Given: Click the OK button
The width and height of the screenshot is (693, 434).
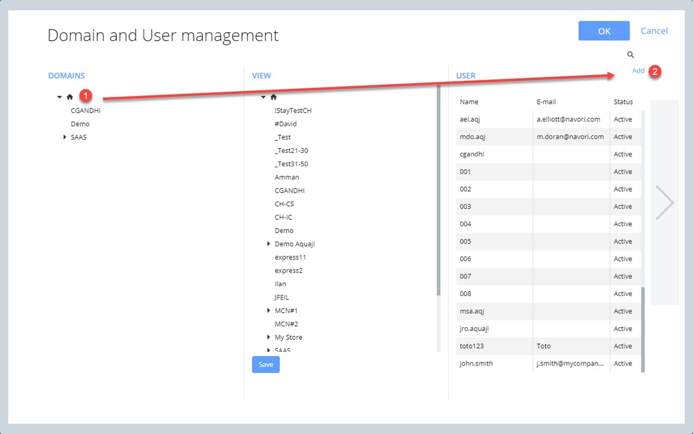Looking at the screenshot, I should click(604, 31).
